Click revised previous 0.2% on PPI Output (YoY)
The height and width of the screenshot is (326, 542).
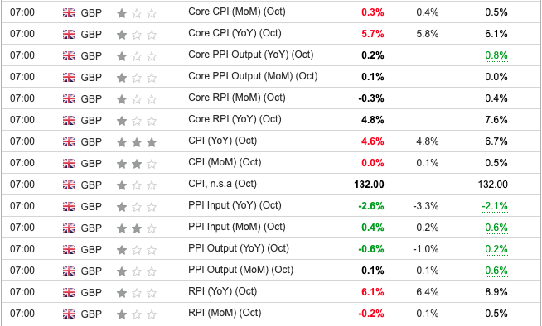click(496, 249)
